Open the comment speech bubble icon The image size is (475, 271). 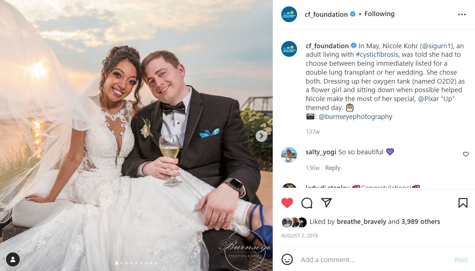307,203
